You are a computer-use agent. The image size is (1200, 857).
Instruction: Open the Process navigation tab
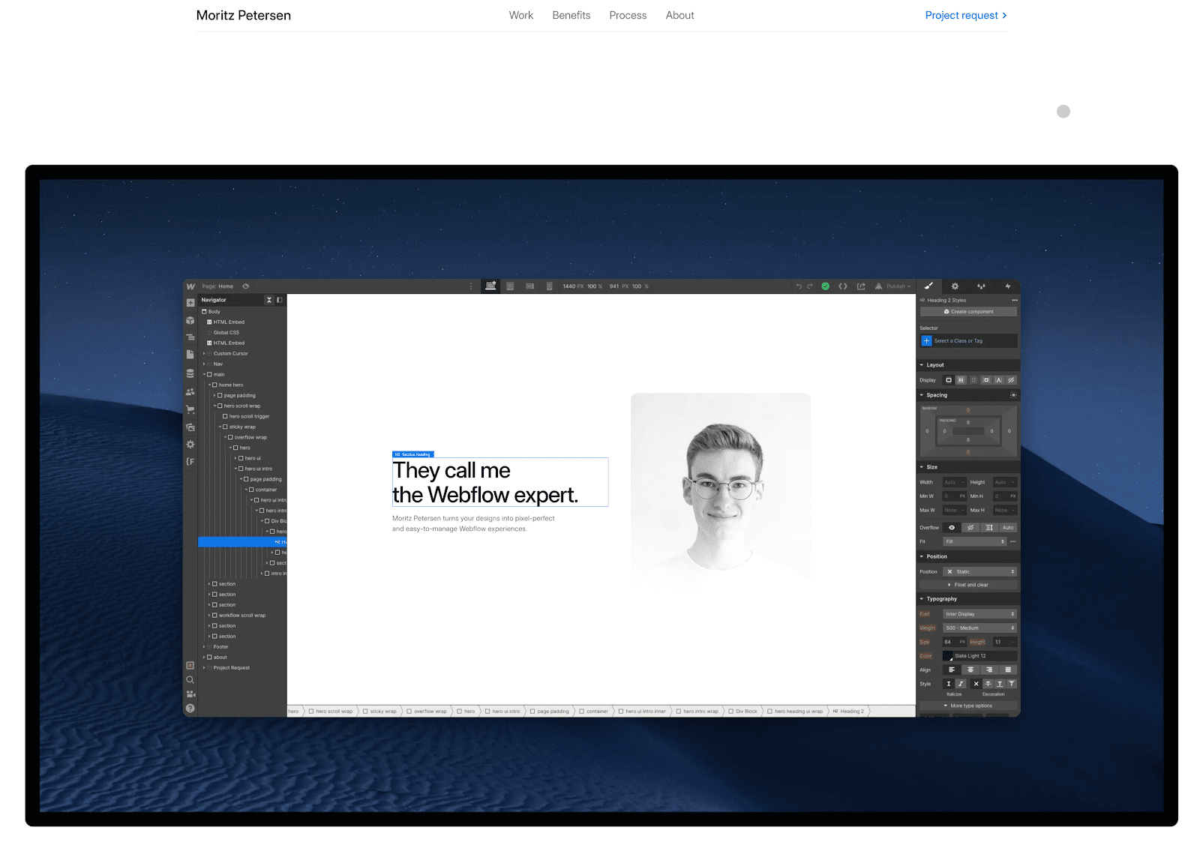[628, 15]
